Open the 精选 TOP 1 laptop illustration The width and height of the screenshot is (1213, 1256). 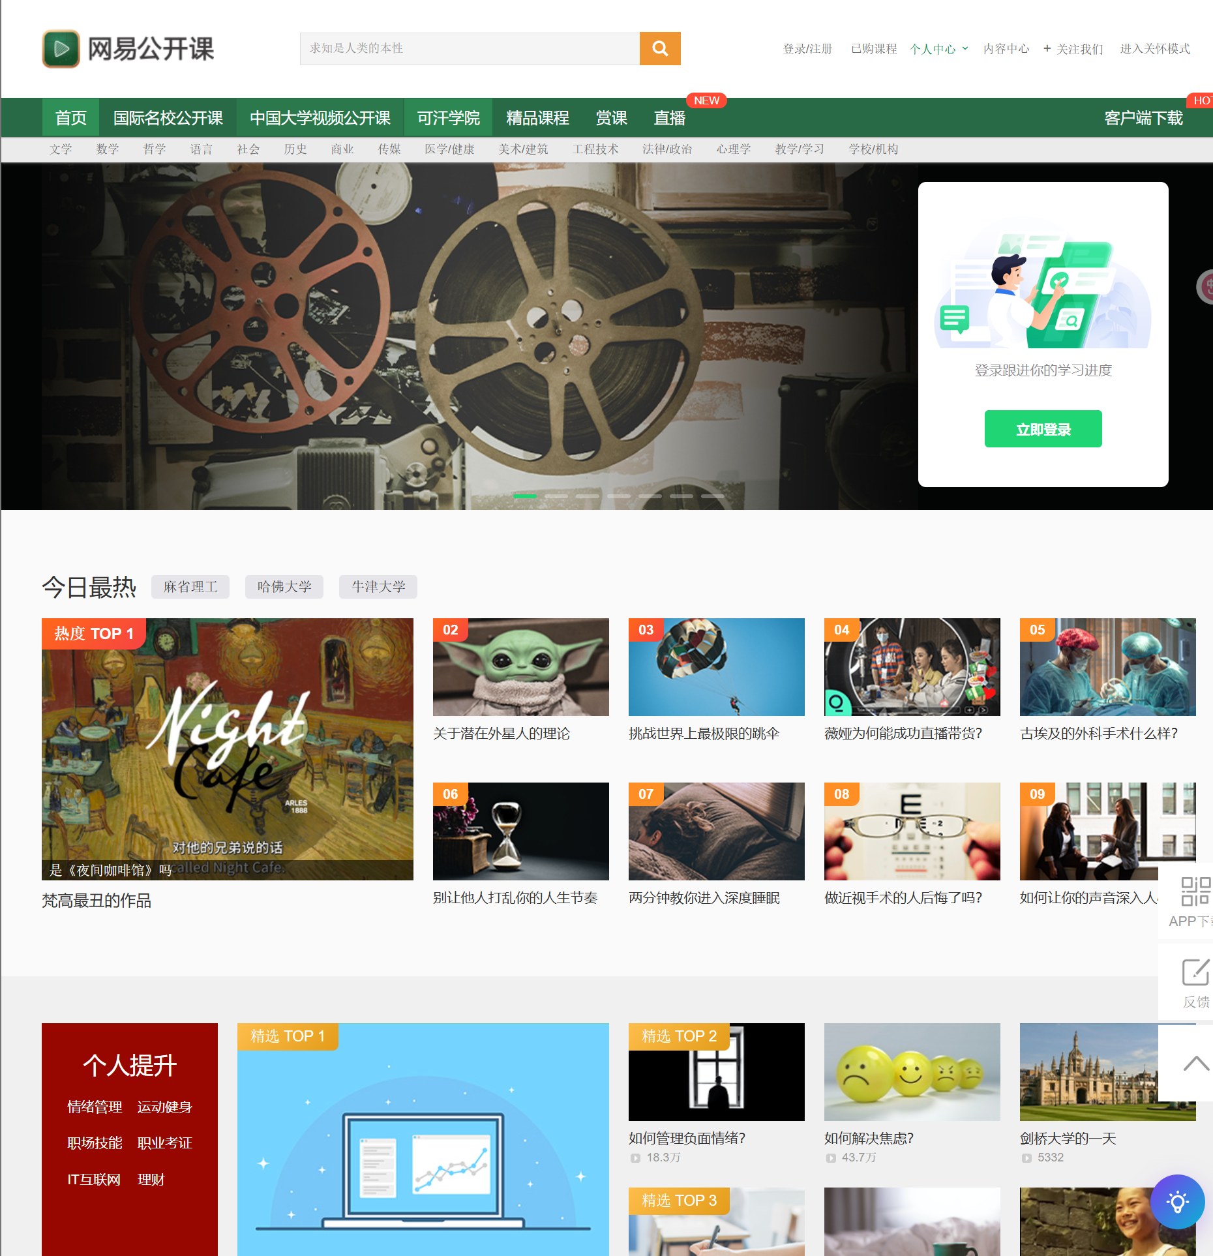(x=423, y=1139)
